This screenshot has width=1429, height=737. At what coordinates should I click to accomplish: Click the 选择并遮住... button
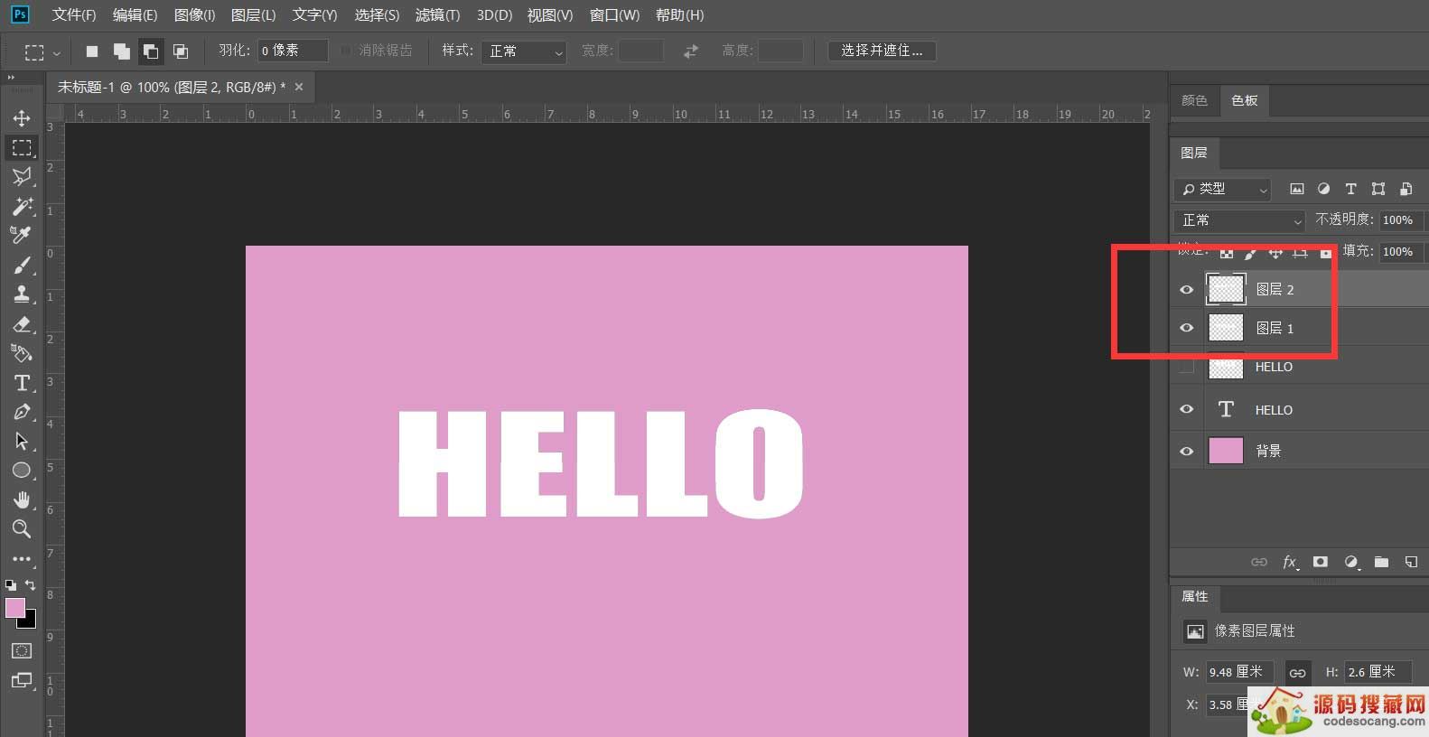pos(882,51)
